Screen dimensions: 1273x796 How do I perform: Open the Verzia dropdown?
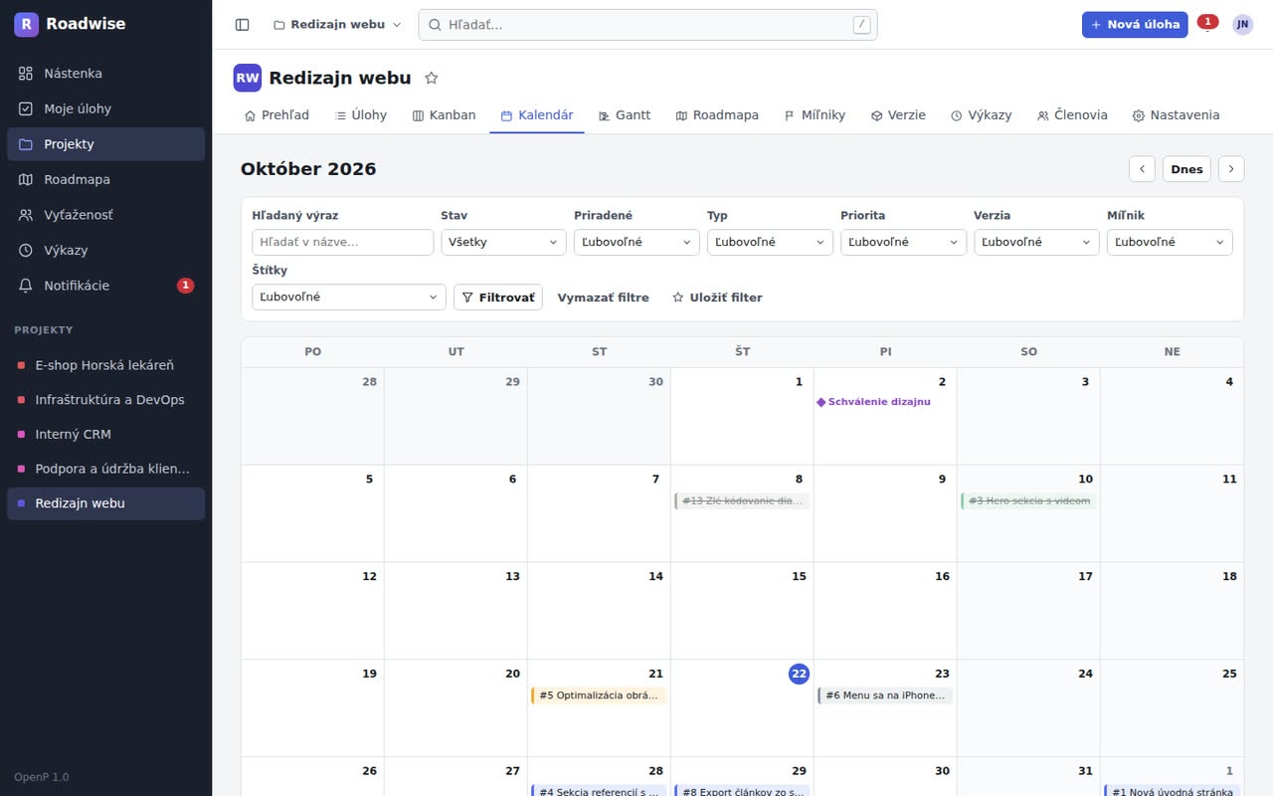click(x=1036, y=242)
